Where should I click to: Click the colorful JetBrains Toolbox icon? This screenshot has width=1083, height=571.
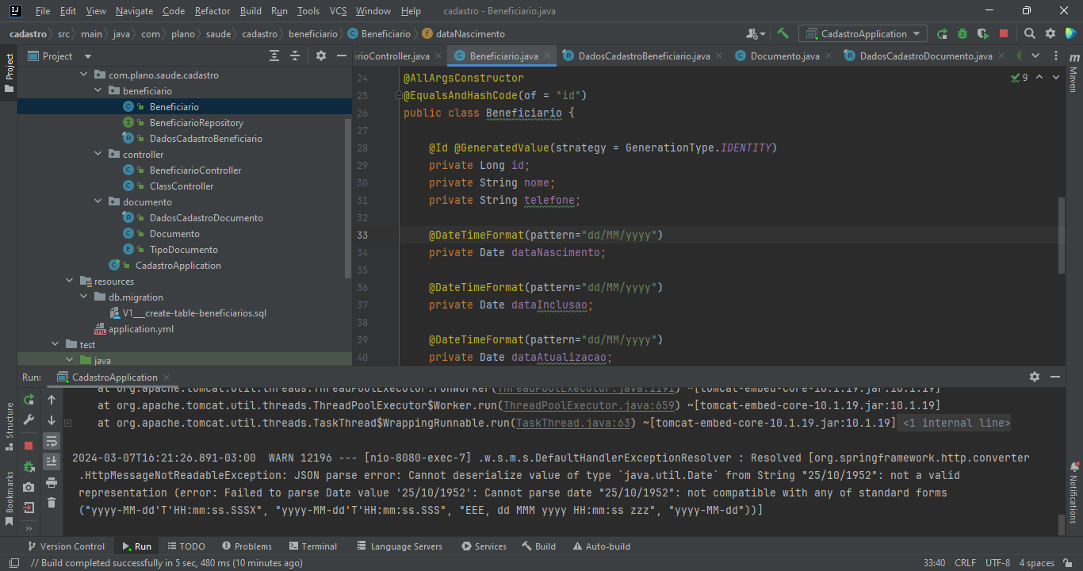point(1070,34)
